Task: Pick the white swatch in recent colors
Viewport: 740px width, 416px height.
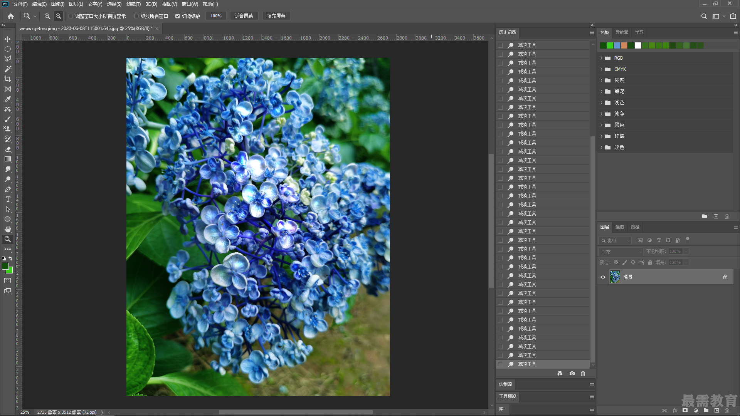Action: coord(638,45)
